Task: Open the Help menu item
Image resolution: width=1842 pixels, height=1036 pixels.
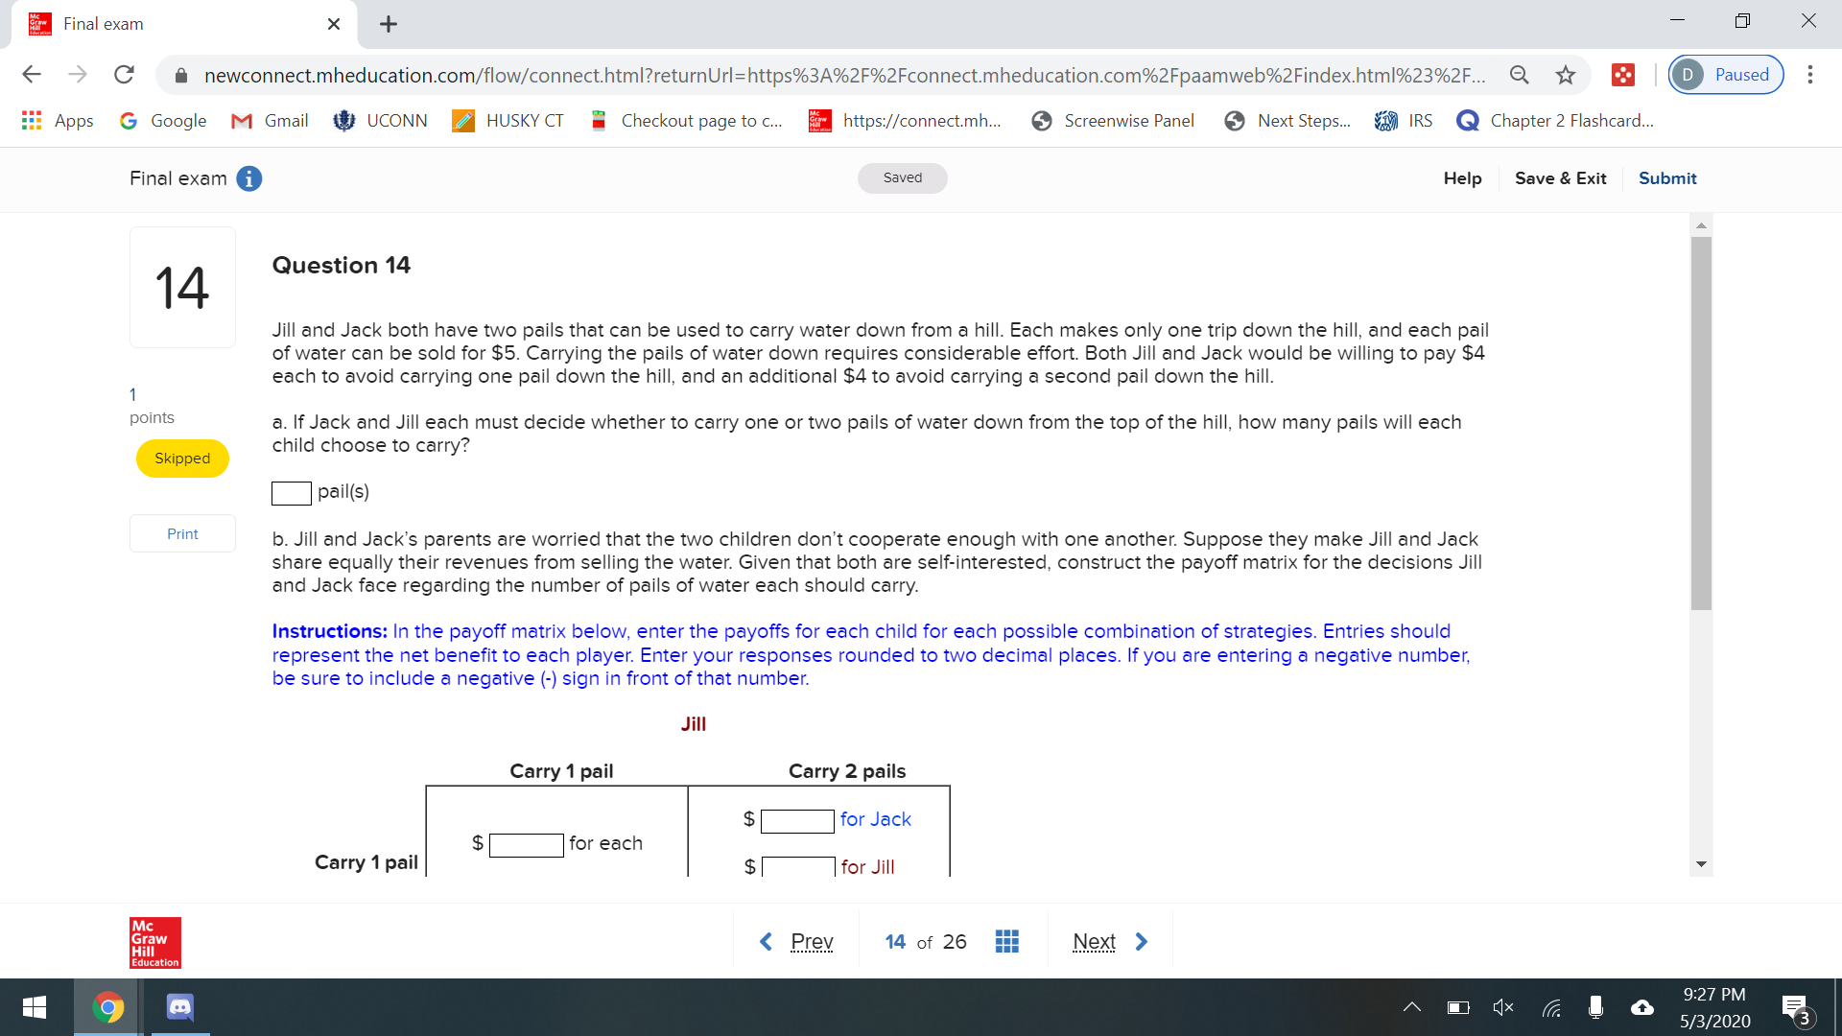Action: pyautogui.click(x=1462, y=178)
